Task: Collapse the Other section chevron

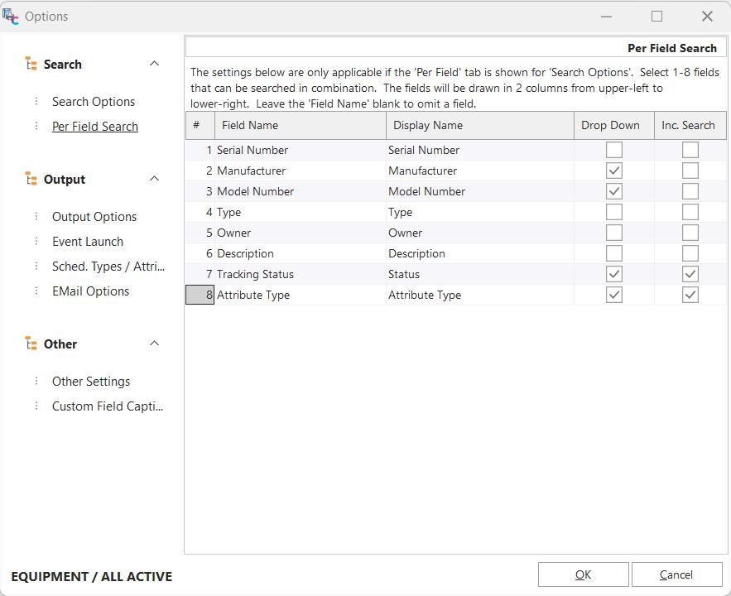Action: [154, 344]
